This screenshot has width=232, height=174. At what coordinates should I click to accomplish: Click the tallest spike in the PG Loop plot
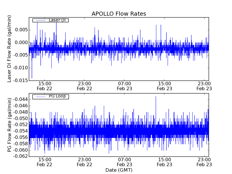click(x=156, y=97)
